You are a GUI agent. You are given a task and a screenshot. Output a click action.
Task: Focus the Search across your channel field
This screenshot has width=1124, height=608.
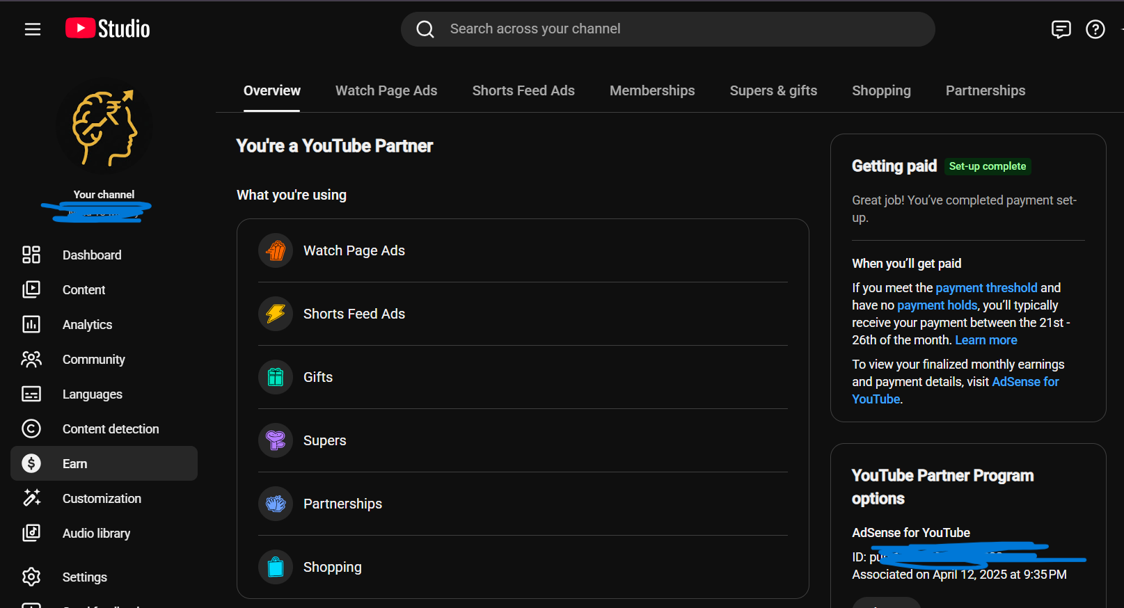coord(668,29)
